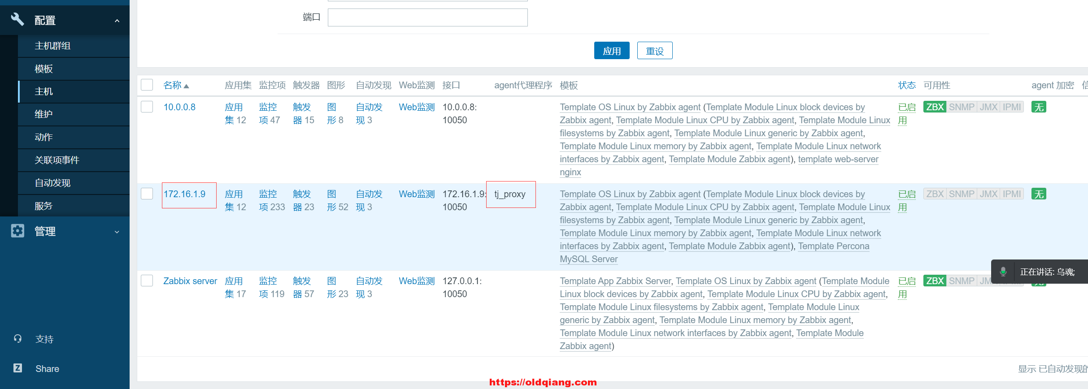
Task: Open 自动发现 in the sidebar
Action: click(74, 183)
